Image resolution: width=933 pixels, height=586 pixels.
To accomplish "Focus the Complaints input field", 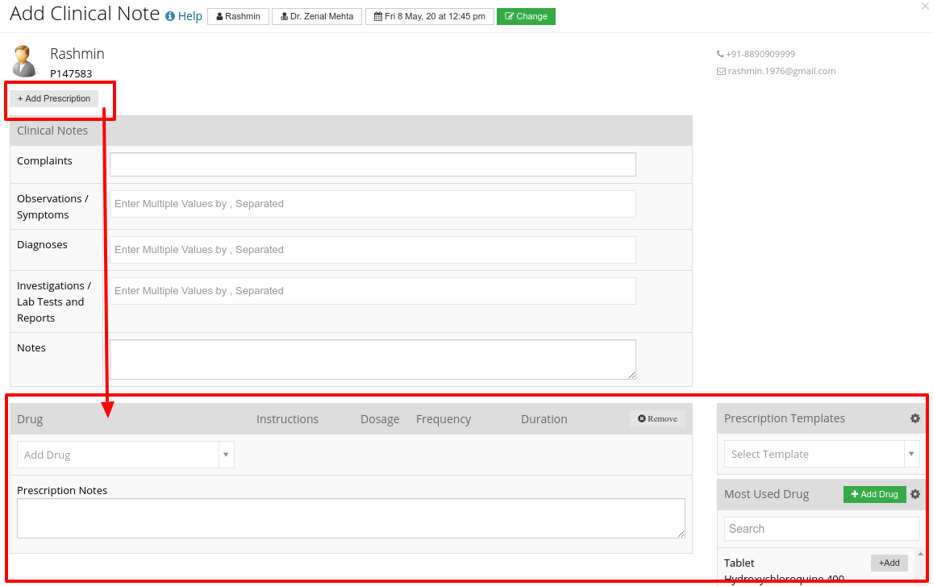I will click(373, 164).
